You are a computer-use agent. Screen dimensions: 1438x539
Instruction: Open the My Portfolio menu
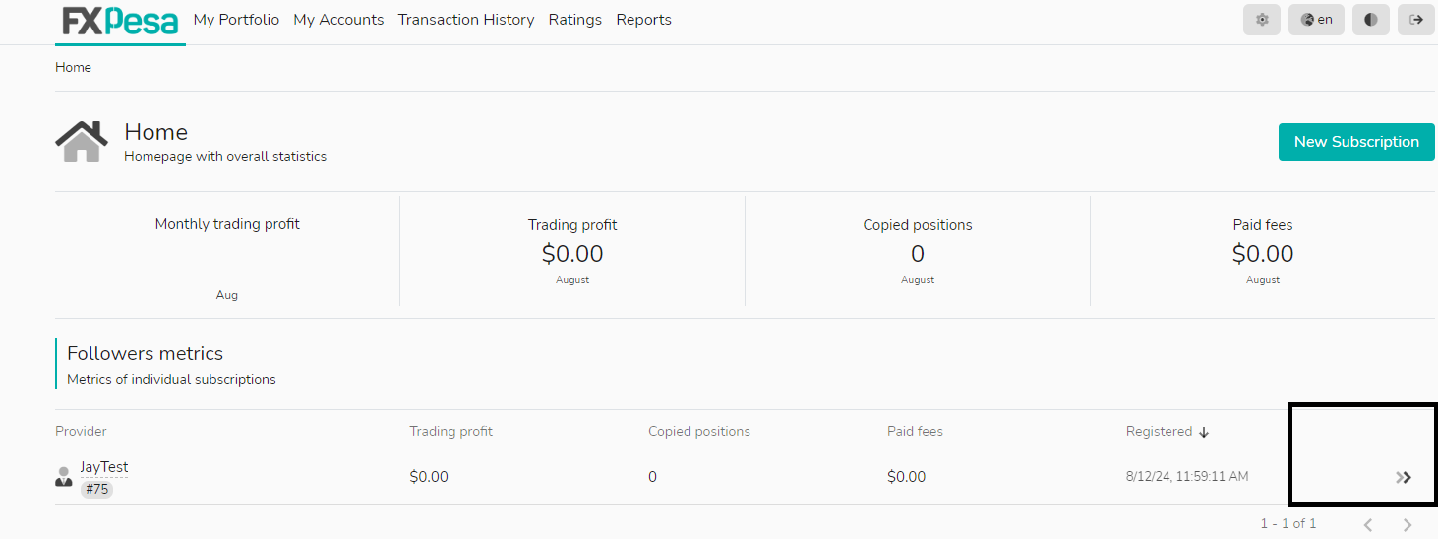click(x=236, y=20)
